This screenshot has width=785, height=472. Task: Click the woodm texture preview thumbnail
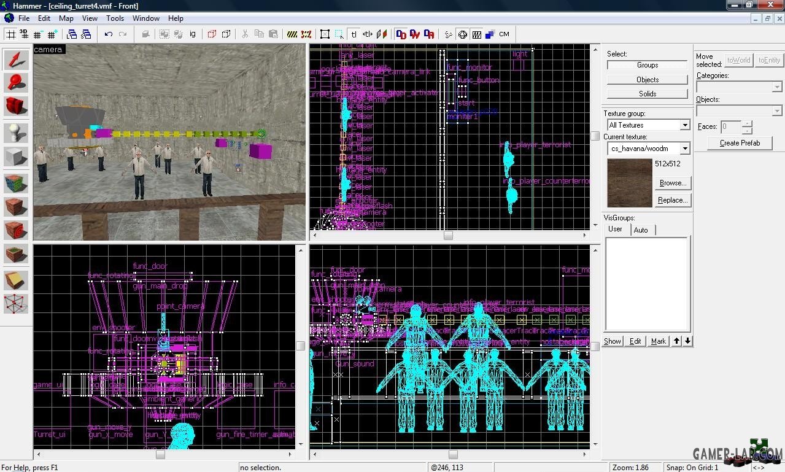pyautogui.click(x=630, y=183)
